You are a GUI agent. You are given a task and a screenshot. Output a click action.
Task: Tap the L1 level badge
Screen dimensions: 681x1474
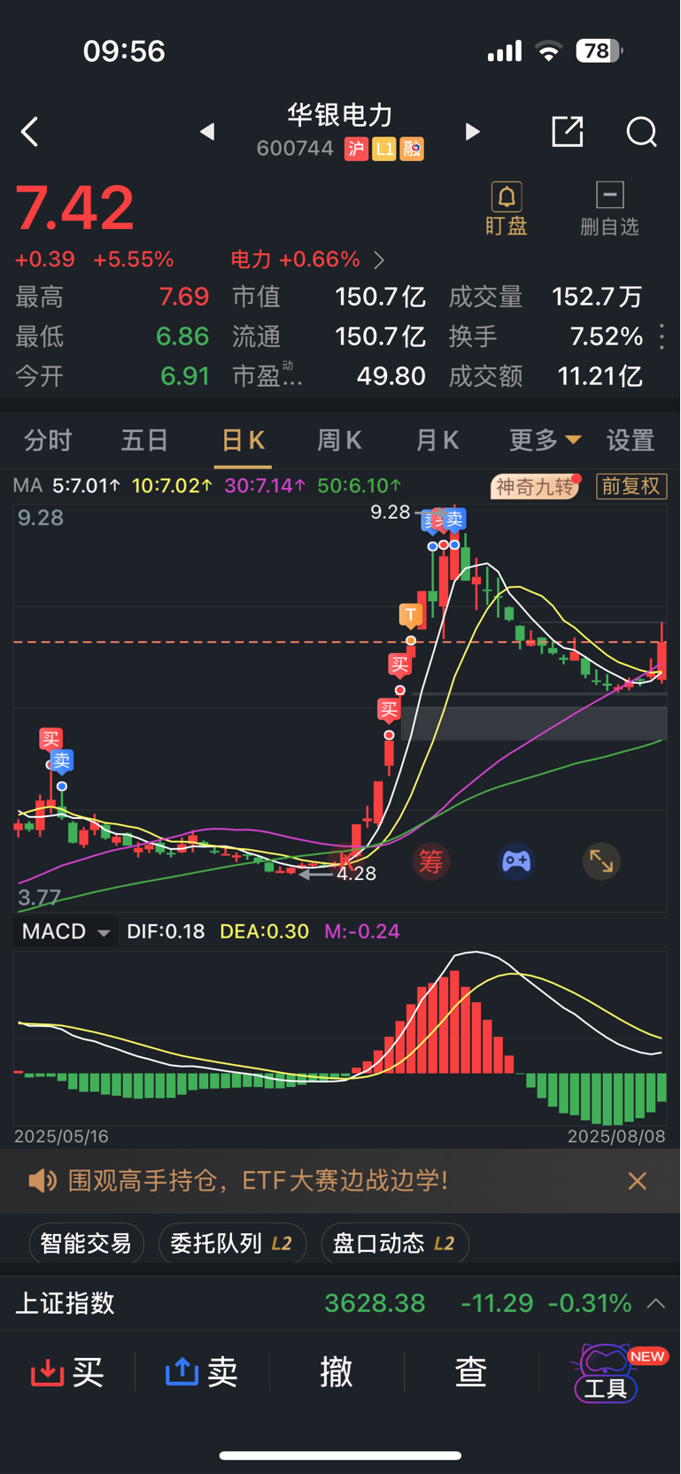[383, 149]
